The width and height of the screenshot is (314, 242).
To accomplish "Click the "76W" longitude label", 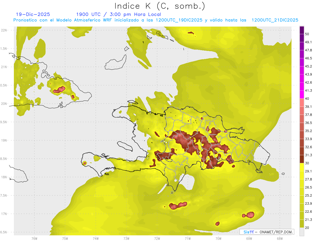I will tap(34, 238).
